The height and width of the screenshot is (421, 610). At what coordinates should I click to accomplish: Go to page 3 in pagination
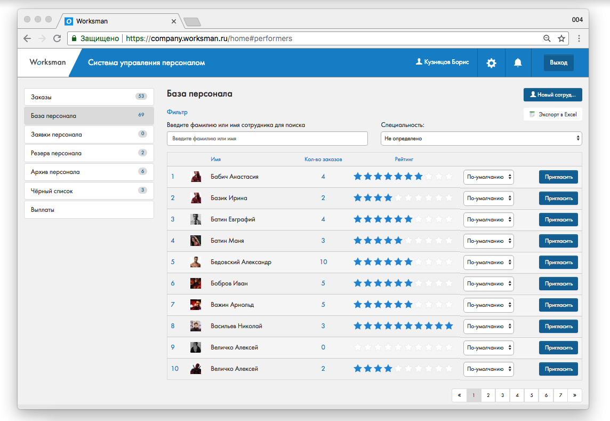coord(502,395)
